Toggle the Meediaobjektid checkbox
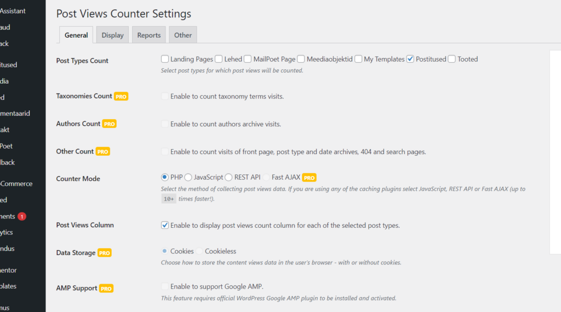The image size is (561, 312). pyautogui.click(x=301, y=59)
